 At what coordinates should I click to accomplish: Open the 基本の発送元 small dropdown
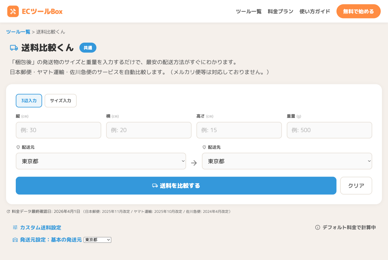[97, 240]
